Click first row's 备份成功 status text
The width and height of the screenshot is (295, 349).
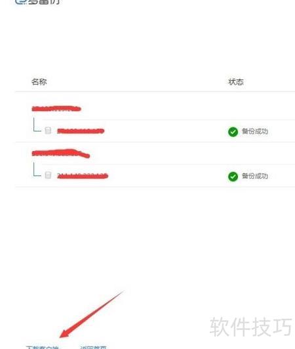(255, 131)
